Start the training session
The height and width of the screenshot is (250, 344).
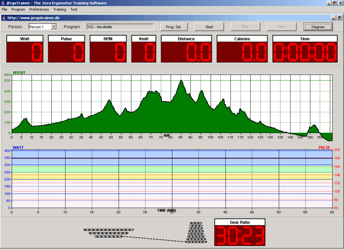[209, 27]
